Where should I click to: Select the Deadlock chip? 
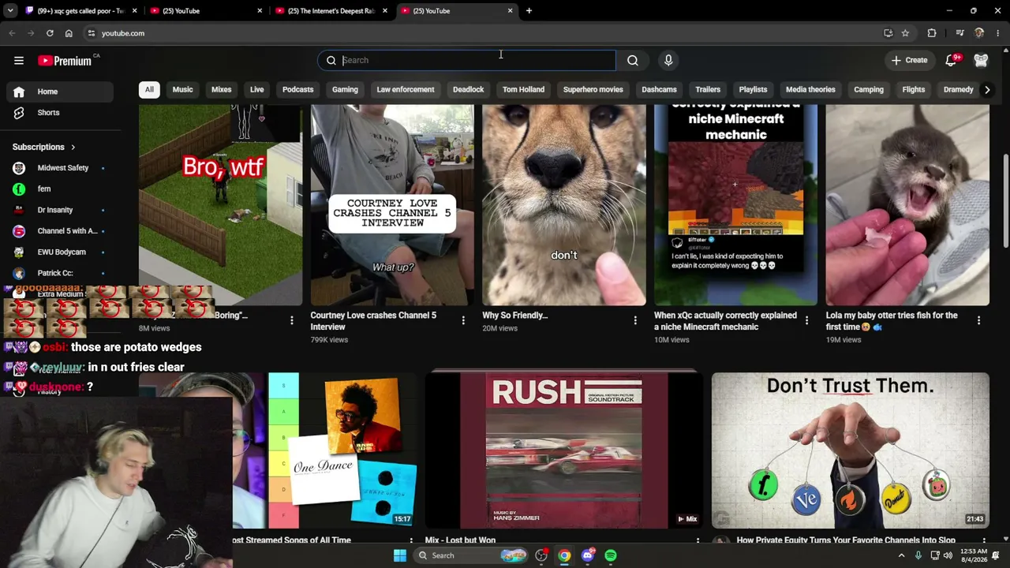[x=468, y=89]
